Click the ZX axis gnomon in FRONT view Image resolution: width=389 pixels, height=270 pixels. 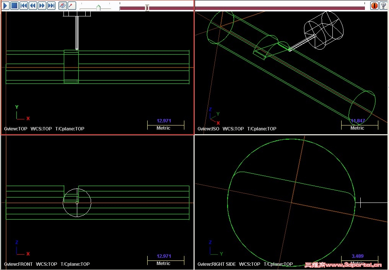click(x=22, y=248)
